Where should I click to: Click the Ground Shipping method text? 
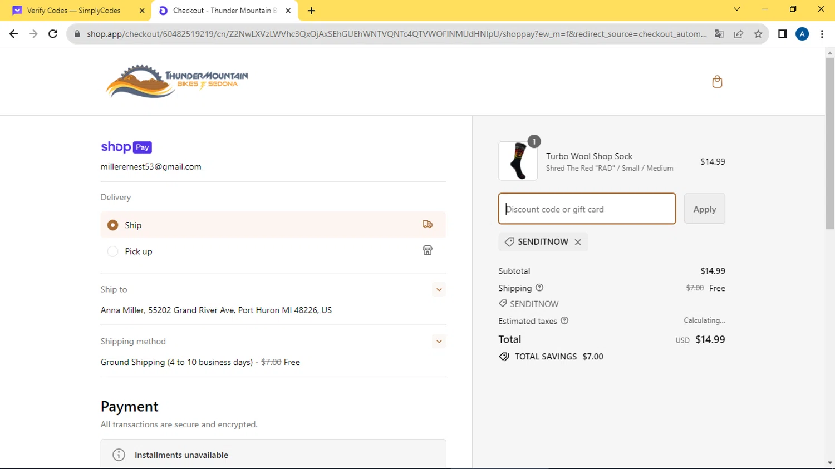200,362
